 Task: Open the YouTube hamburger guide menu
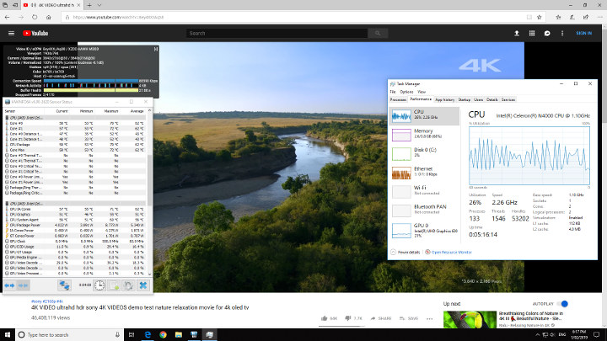pyautogui.click(x=11, y=33)
